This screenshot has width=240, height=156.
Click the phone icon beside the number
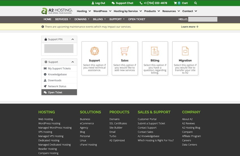pyautogui.click(x=141, y=3)
